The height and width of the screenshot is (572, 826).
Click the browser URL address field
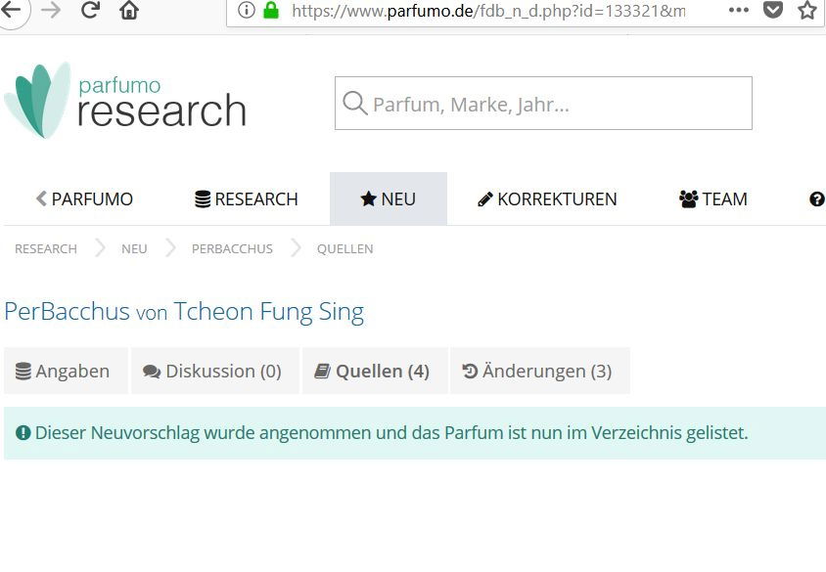coord(487,11)
